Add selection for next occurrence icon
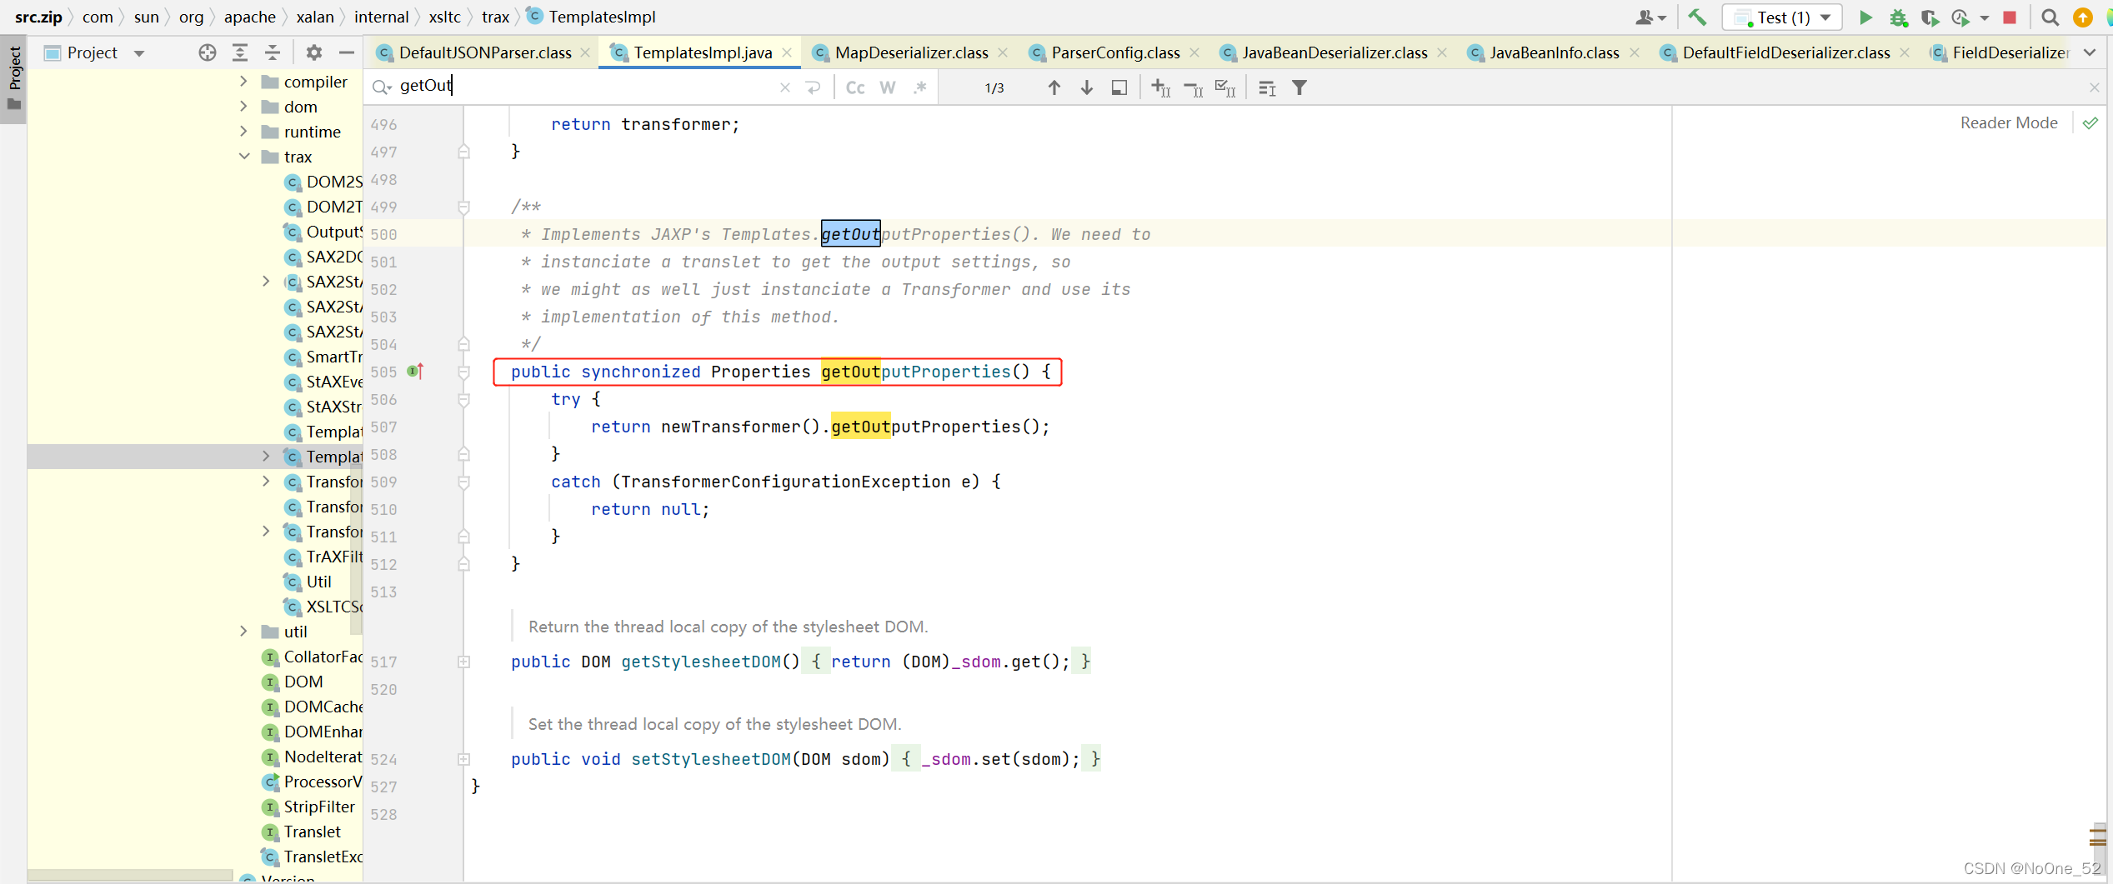Image resolution: width=2113 pixels, height=884 pixels. coord(1160,87)
